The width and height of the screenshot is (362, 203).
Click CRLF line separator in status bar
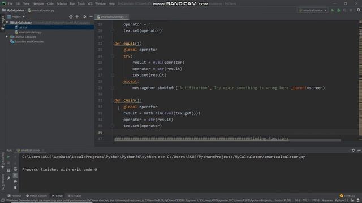(x=305, y=201)
